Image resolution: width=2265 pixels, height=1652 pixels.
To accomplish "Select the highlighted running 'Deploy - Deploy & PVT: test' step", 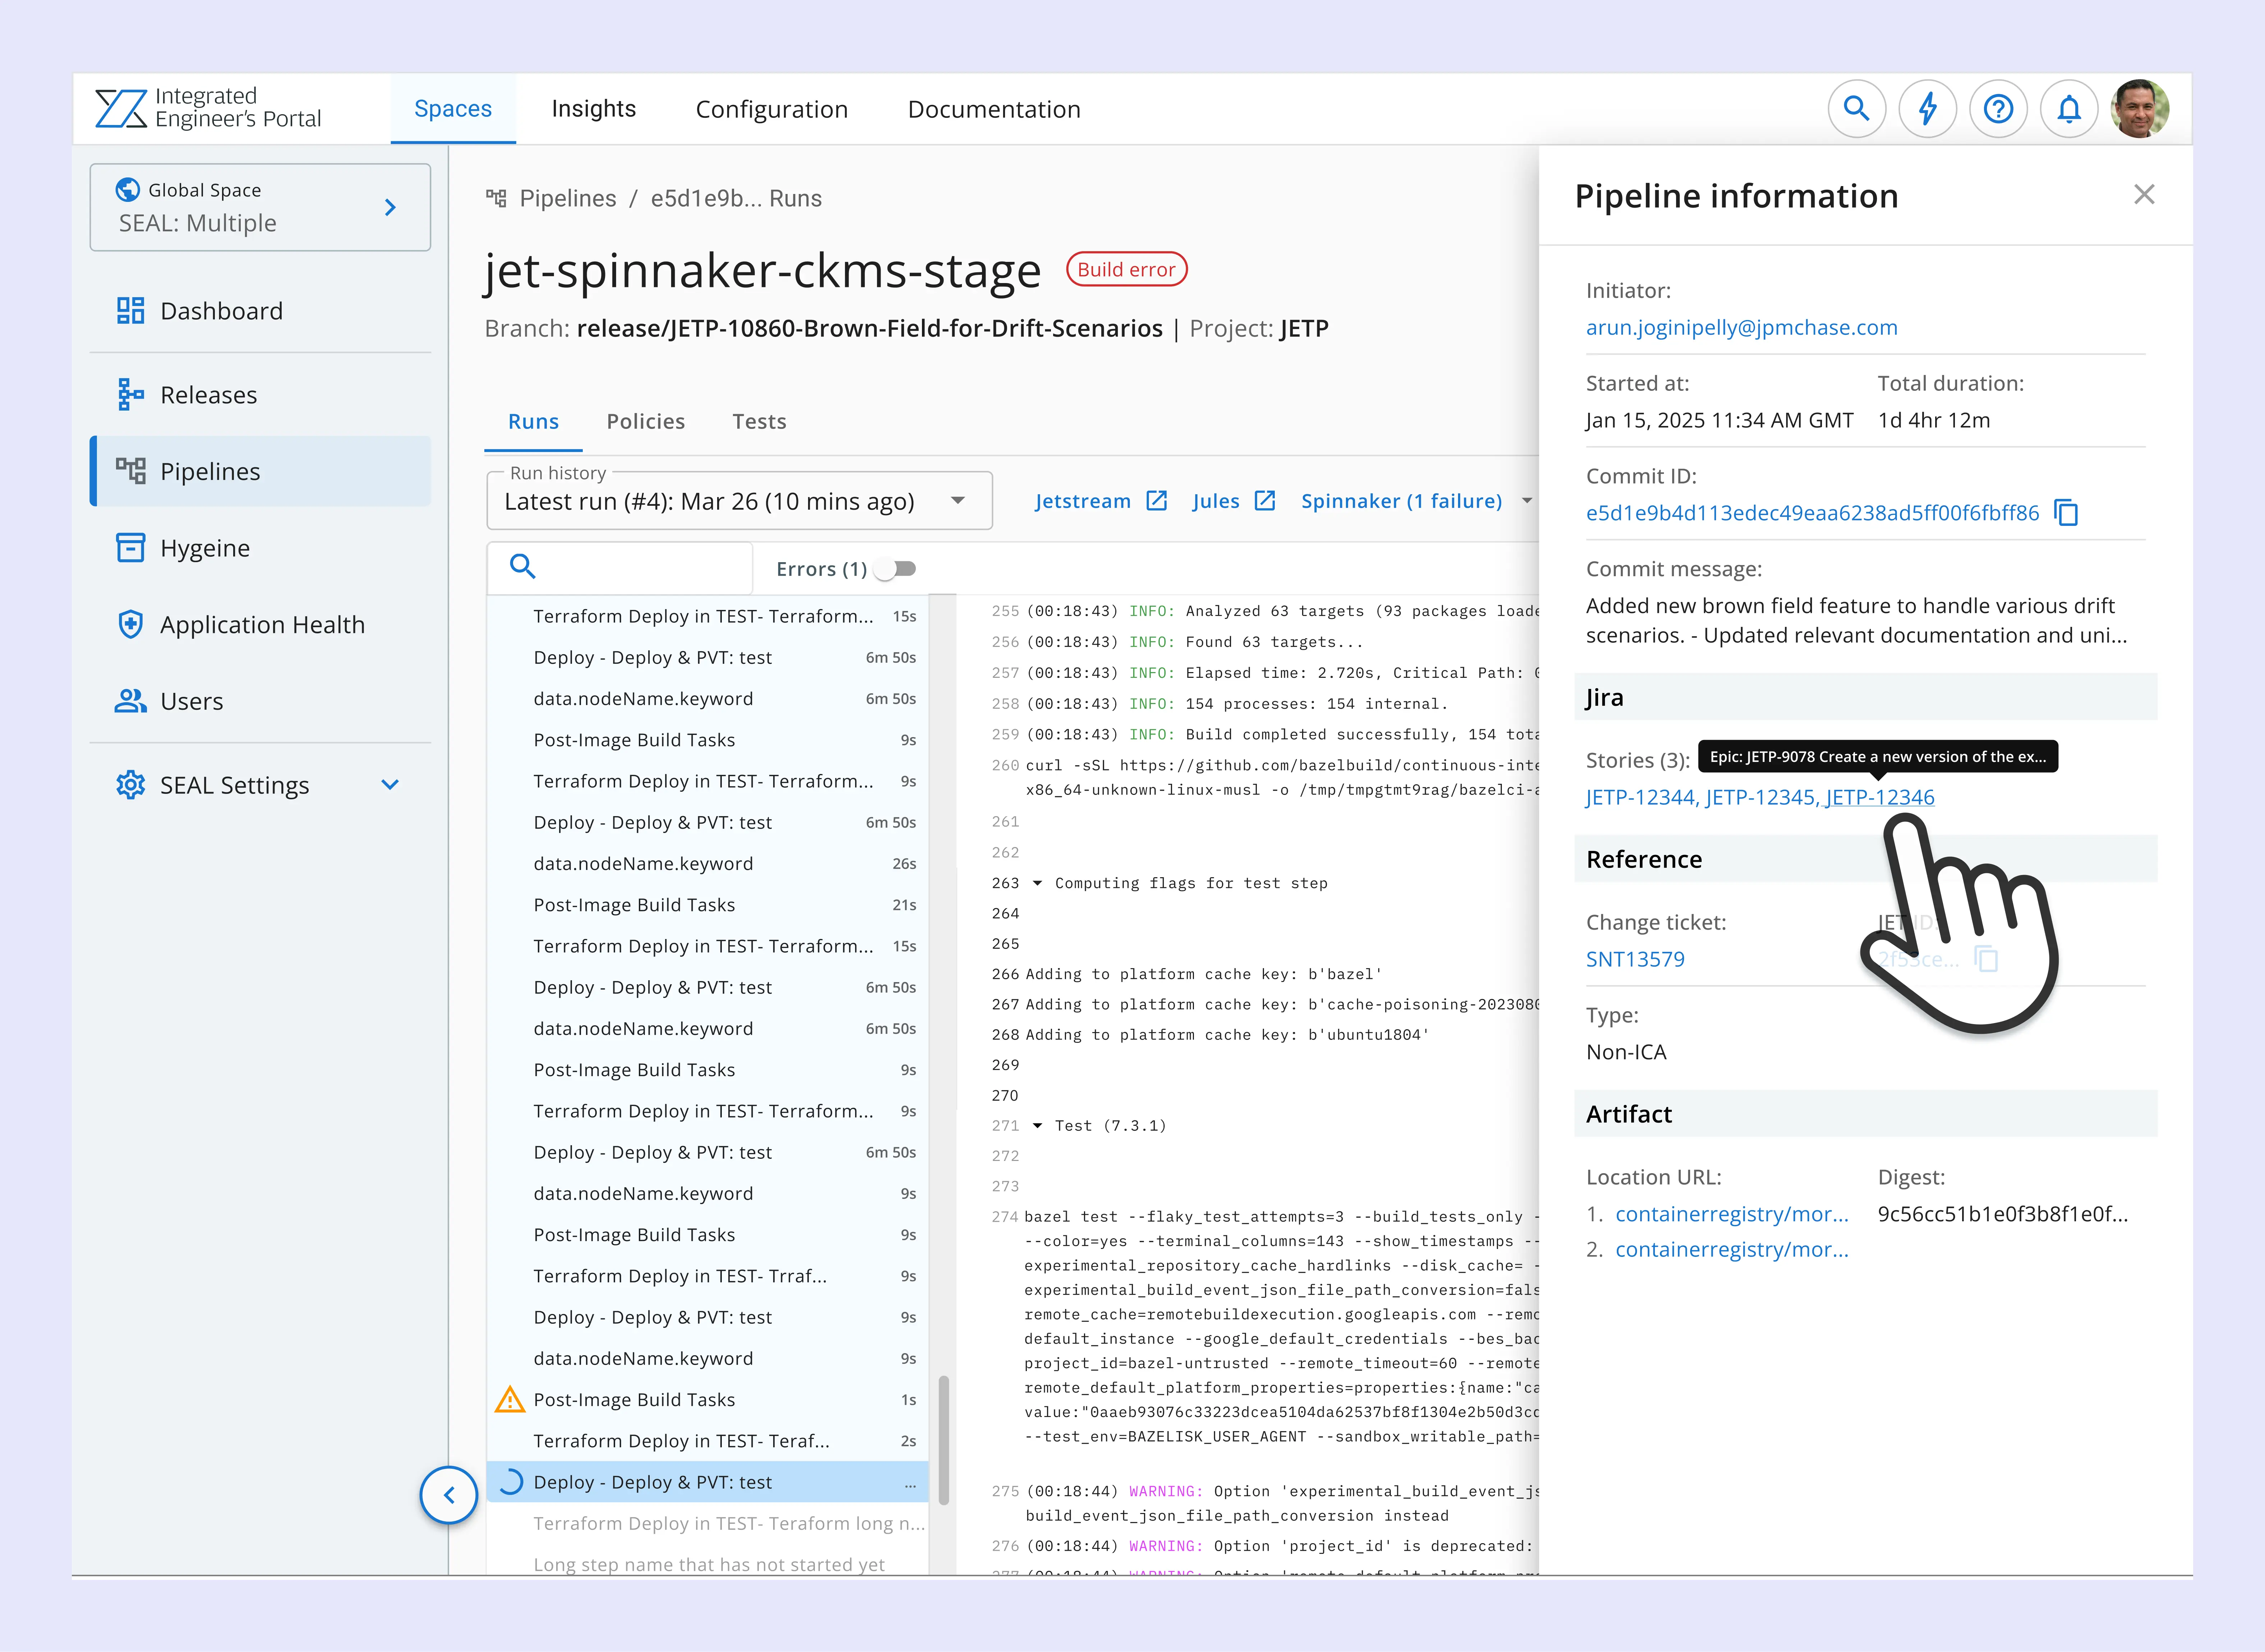I will point(708,1482).
